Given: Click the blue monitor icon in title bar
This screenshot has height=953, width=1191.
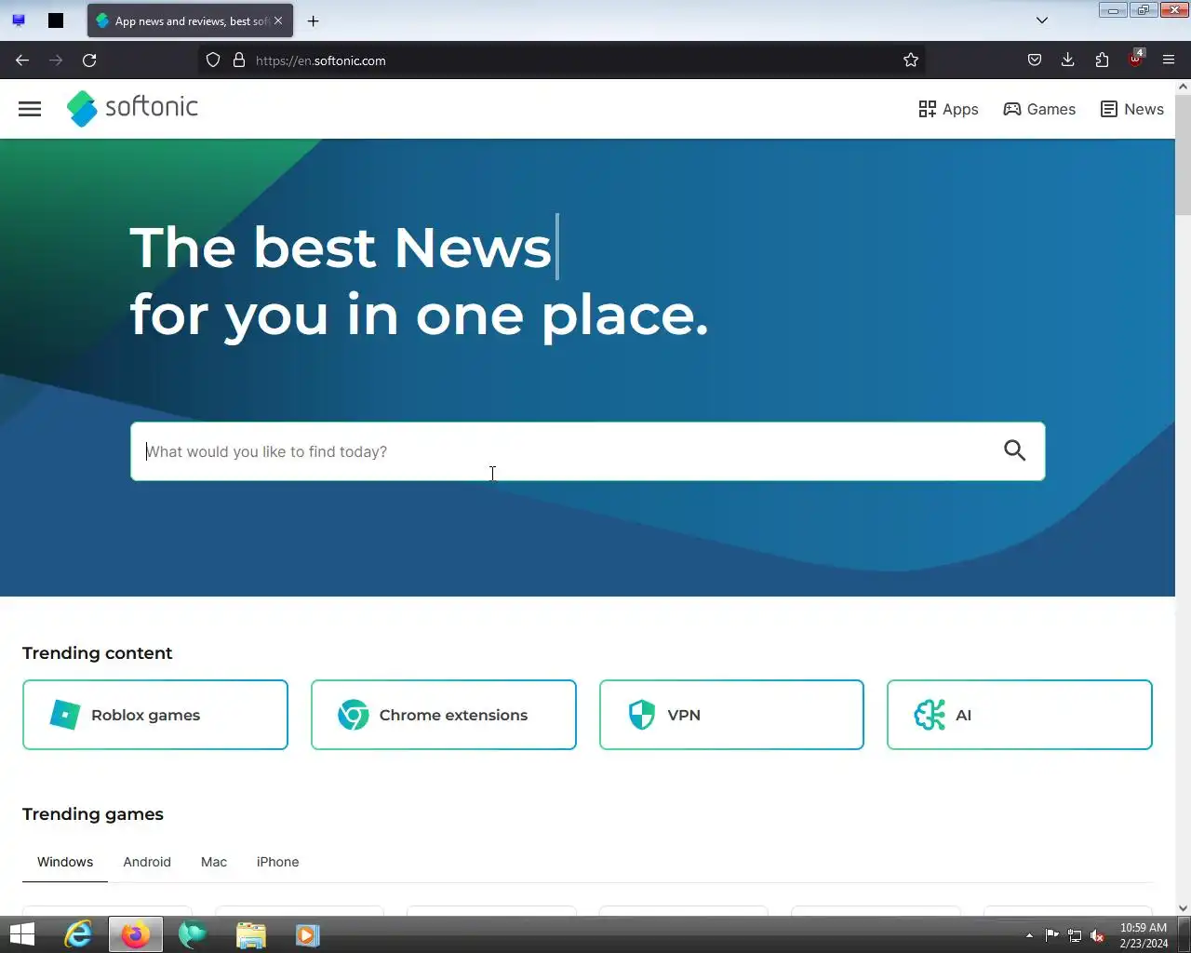Looking at the screenshot, I should (19, 20).
